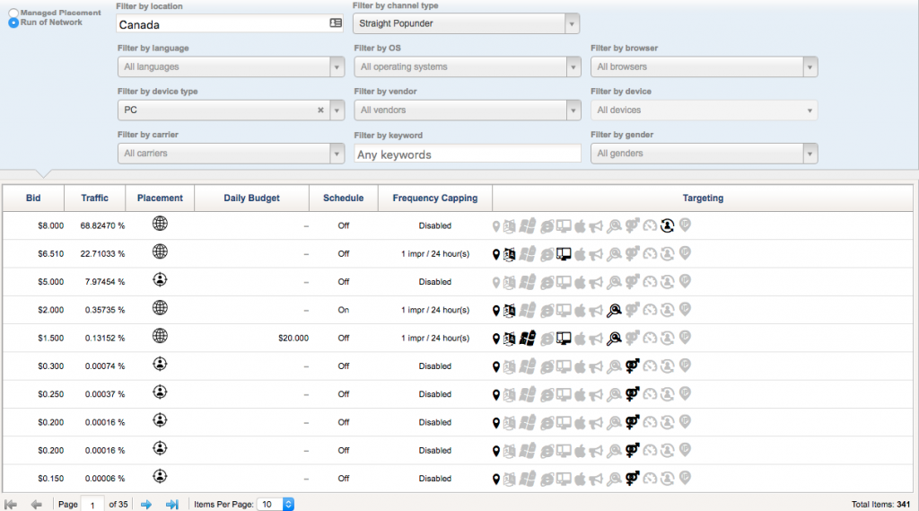This screenshot has width=919, height=511.
Task: Select the Managed Placement radio button
Action: pos(13,13)
